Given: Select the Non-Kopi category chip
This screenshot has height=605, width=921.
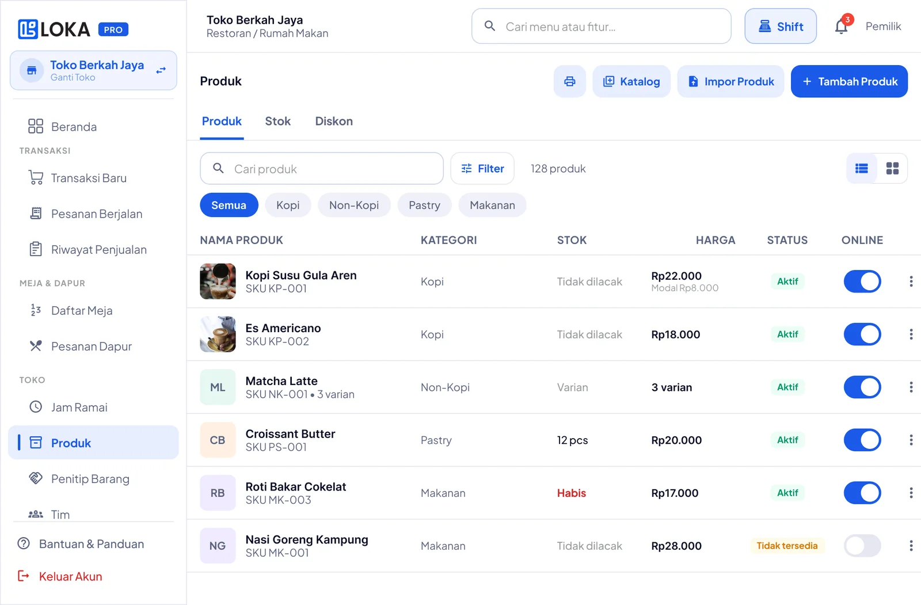Looking at the screenshot, I should point(354,205).
